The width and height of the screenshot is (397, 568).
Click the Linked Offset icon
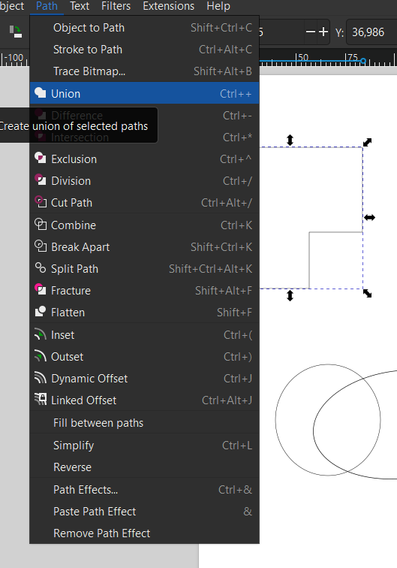[x=41, y=400]
